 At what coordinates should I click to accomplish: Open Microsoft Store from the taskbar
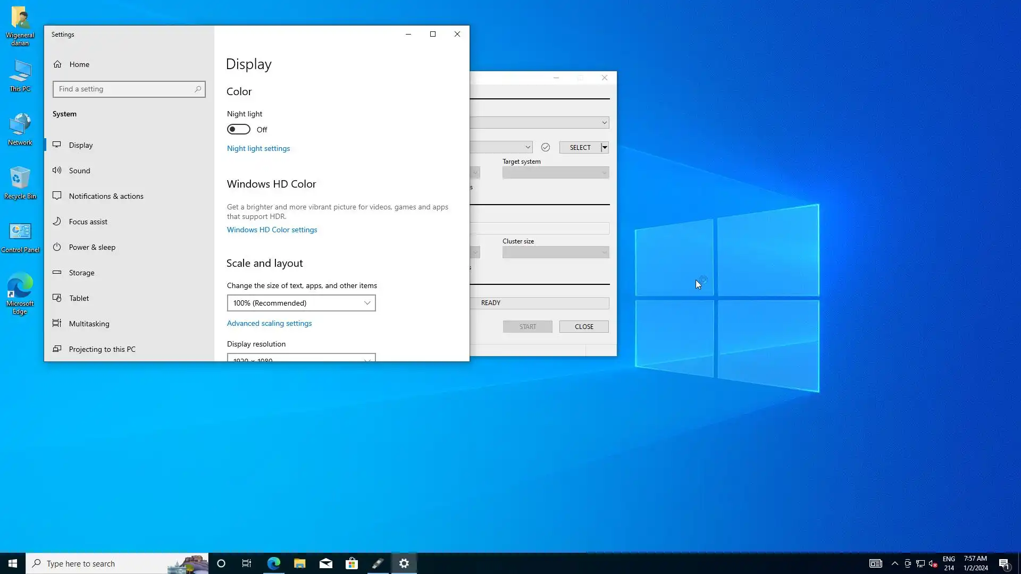click(352, 563)
